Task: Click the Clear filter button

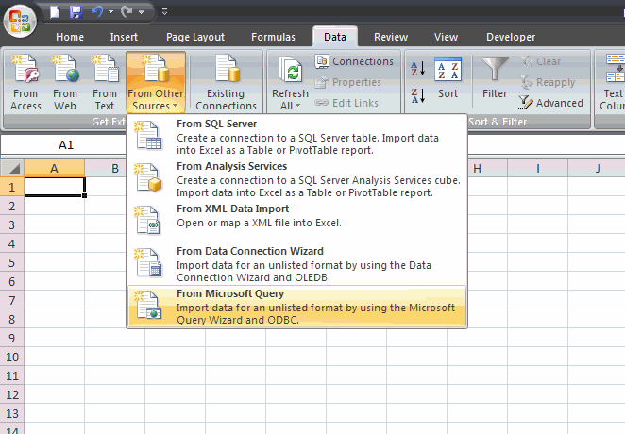Action: coord(540,61)
